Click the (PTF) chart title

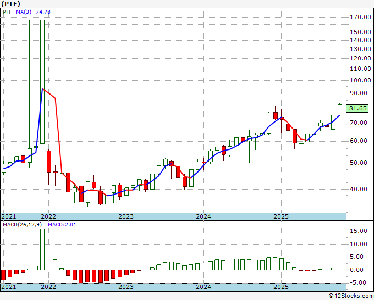(11, 4)
